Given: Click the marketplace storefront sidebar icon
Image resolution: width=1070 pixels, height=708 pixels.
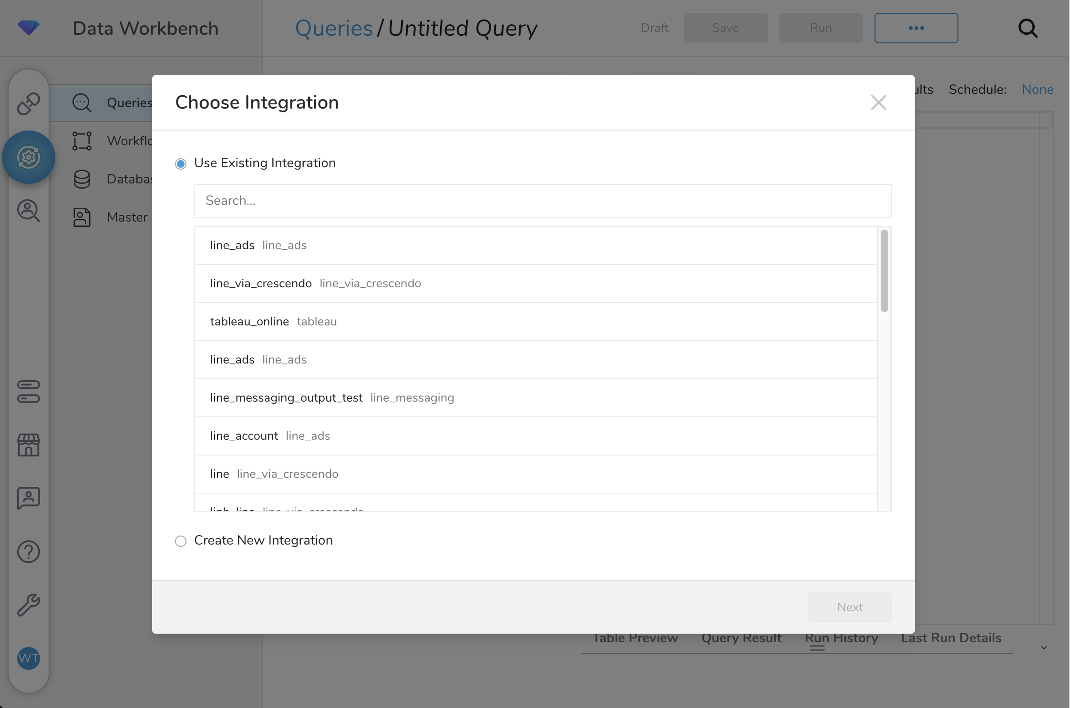Looking at the screenshot, I should (x=29, y=445).
